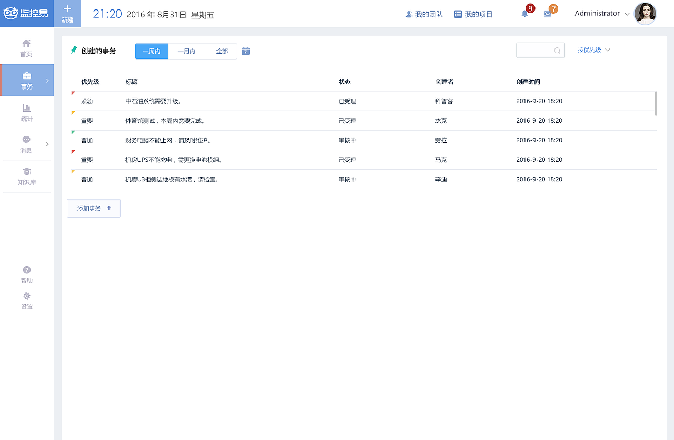Open task 机房UPS不能充电，需更换电池模组。

(x=174, y=160)
